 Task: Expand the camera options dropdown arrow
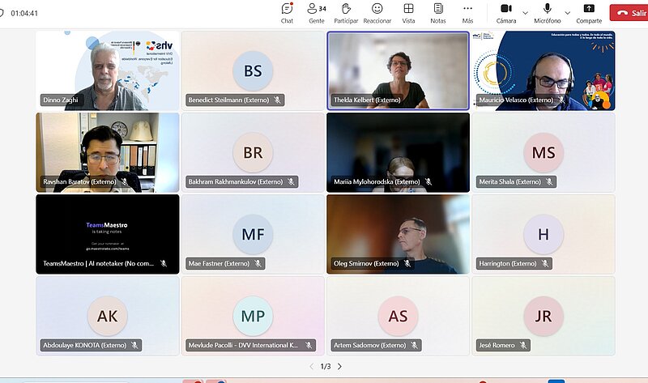pos(525,12)
